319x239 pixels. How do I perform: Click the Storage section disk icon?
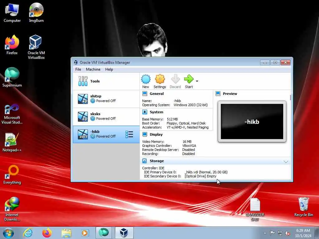tap(145, 161)
